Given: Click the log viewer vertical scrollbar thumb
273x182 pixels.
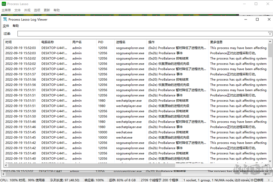Looking at the screenshot, I should [270, 50].
